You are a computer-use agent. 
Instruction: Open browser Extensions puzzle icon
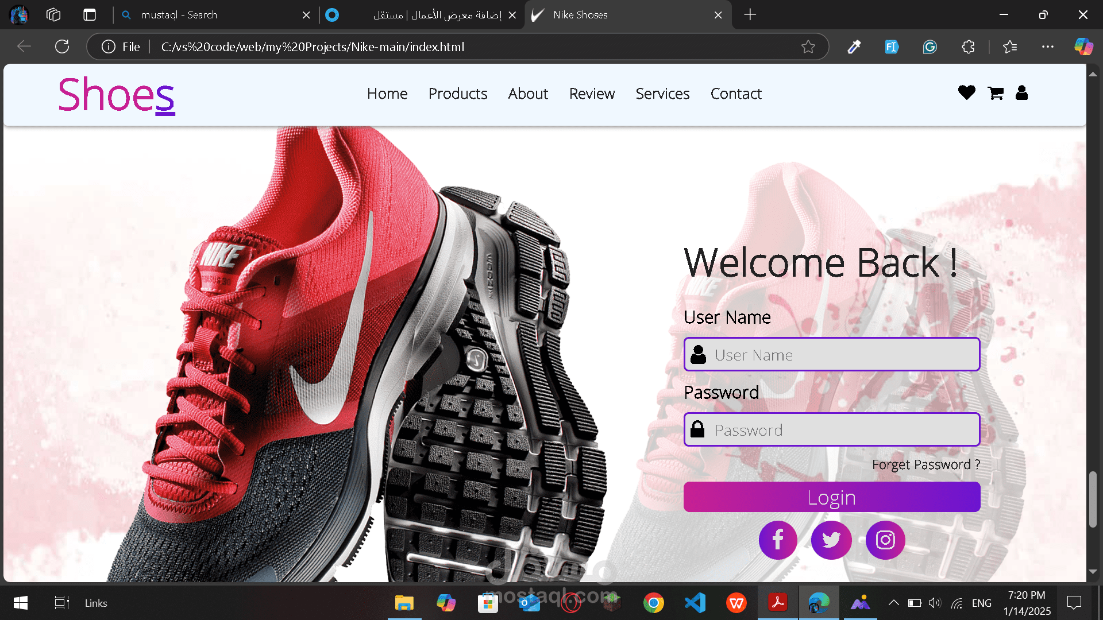968,46
